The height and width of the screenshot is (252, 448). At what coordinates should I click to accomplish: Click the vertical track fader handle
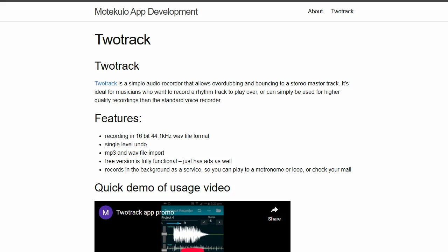pos(164,234)
